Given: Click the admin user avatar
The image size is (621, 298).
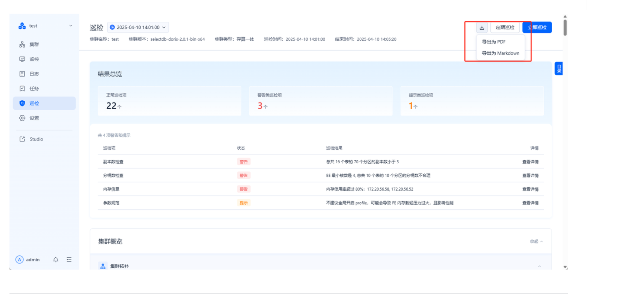Looking at the screenshot, I should point(20,260).
